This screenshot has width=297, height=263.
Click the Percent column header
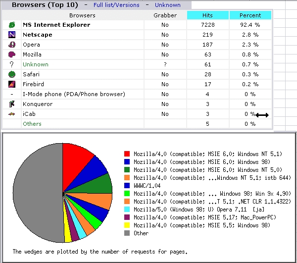coord(250,15)
